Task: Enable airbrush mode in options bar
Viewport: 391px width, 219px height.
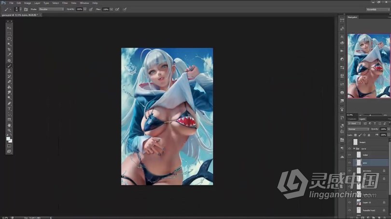Action: [x=117, y=10]
